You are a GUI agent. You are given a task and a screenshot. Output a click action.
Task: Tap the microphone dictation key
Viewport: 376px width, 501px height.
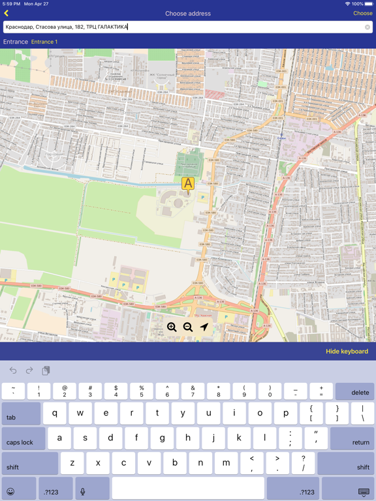(x=93, y=488)
